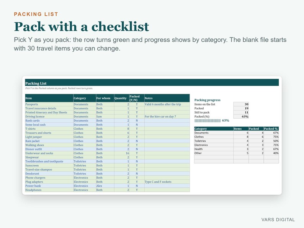The image size is (304, 228).
Task: Select the 'Light jumper' cell
Action: tap(49, 137)
